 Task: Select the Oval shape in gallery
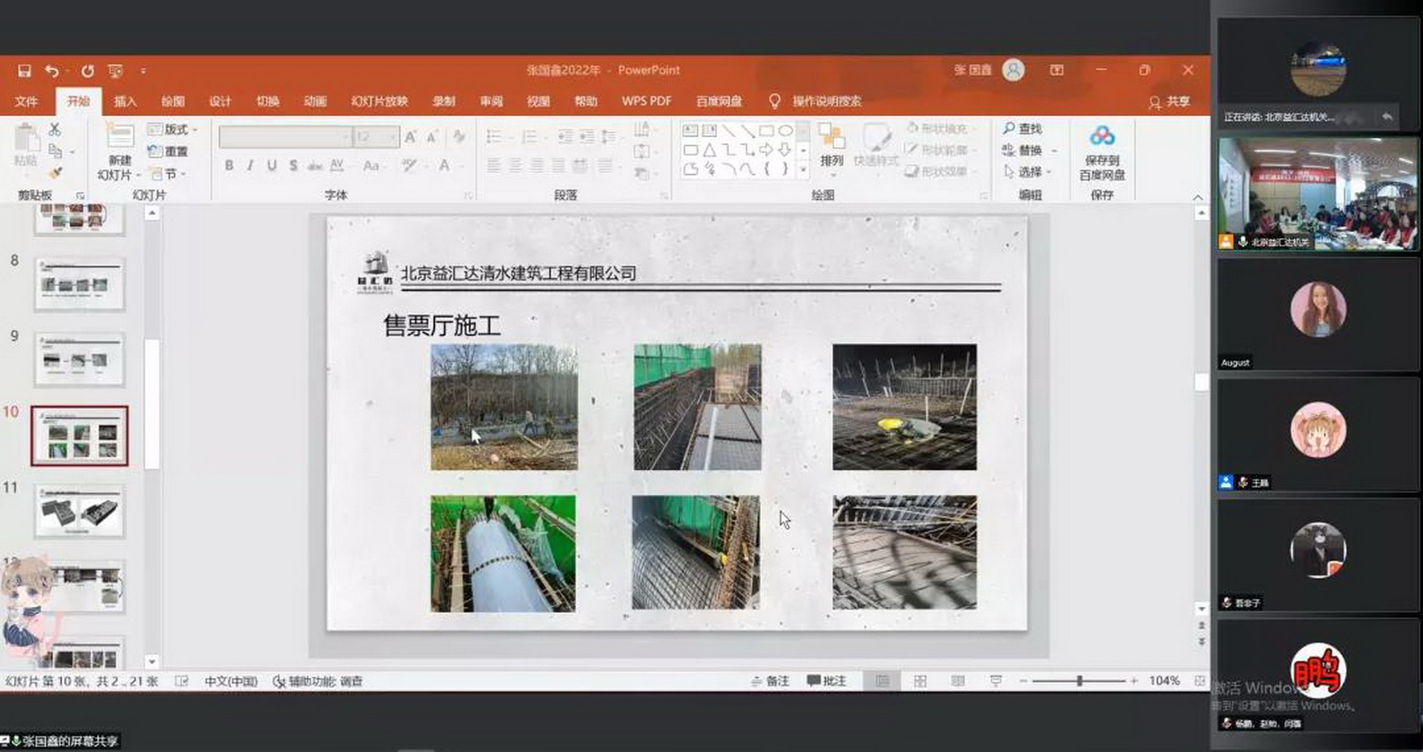[785, 131]
